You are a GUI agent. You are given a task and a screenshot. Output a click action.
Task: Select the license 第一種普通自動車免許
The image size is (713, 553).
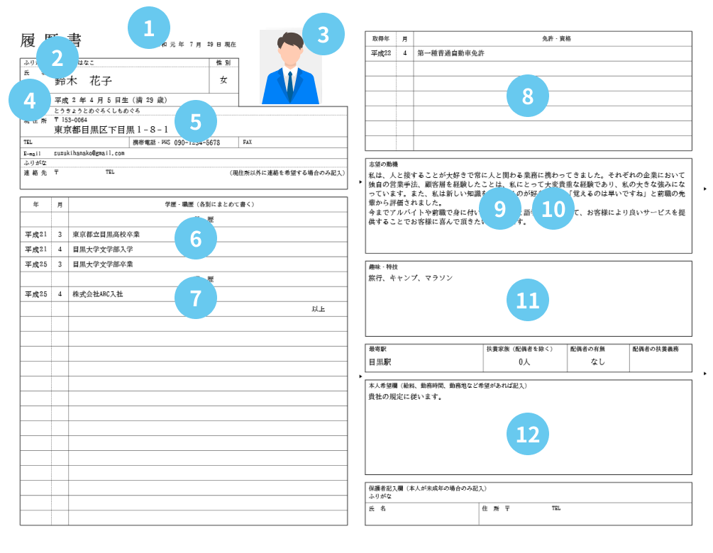tap(451, 53)
